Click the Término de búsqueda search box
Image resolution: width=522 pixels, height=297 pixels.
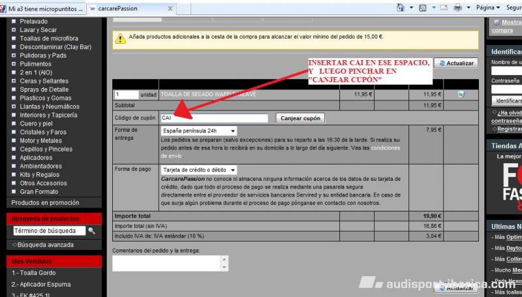(50, 230)
